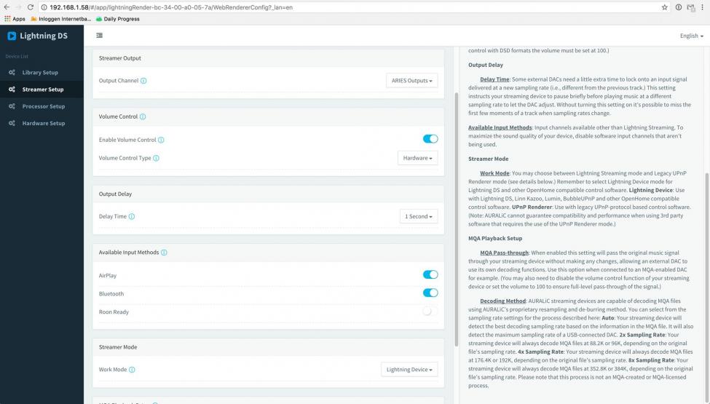Viewport: 710px width, 404px height.
Task: Open the Lightning Device work mode dropdown
Action: (x=409, y=370)
